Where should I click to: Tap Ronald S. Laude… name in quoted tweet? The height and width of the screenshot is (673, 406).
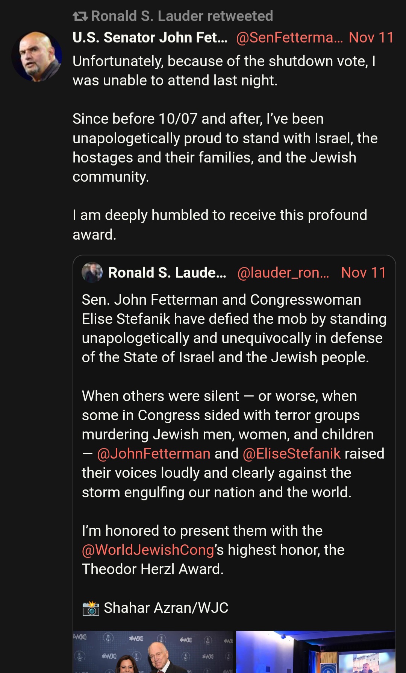167,273
